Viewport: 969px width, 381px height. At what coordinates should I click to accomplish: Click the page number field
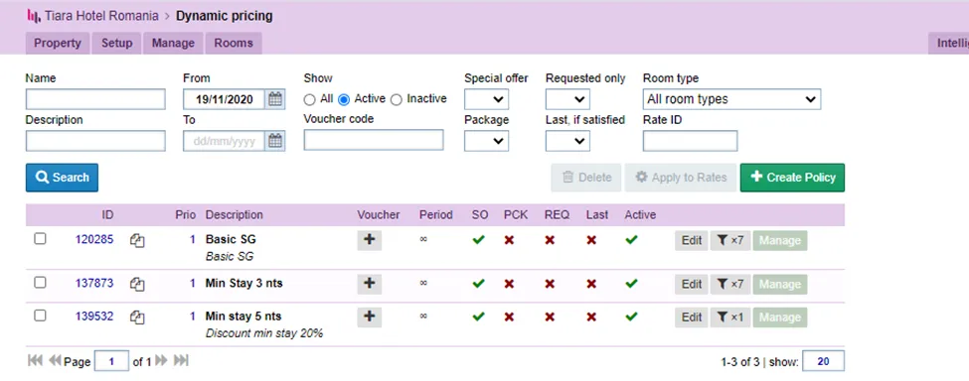[112, 360]
